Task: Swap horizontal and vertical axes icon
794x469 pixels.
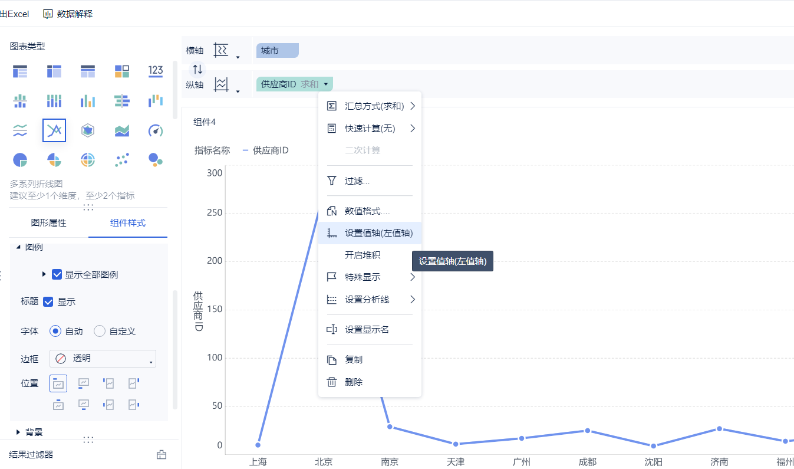Action: [x=197, y=68]
